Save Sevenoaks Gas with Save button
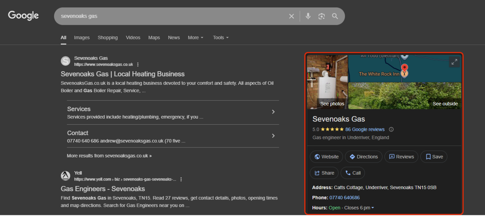The height and width of the screenshot is (216, 485). (x=434, y=157)
